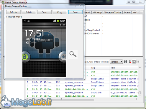Click the signal bars icon in the capture
Viewport: 146px width, 109px height.
pyautogui.click(x=54, y=21)
